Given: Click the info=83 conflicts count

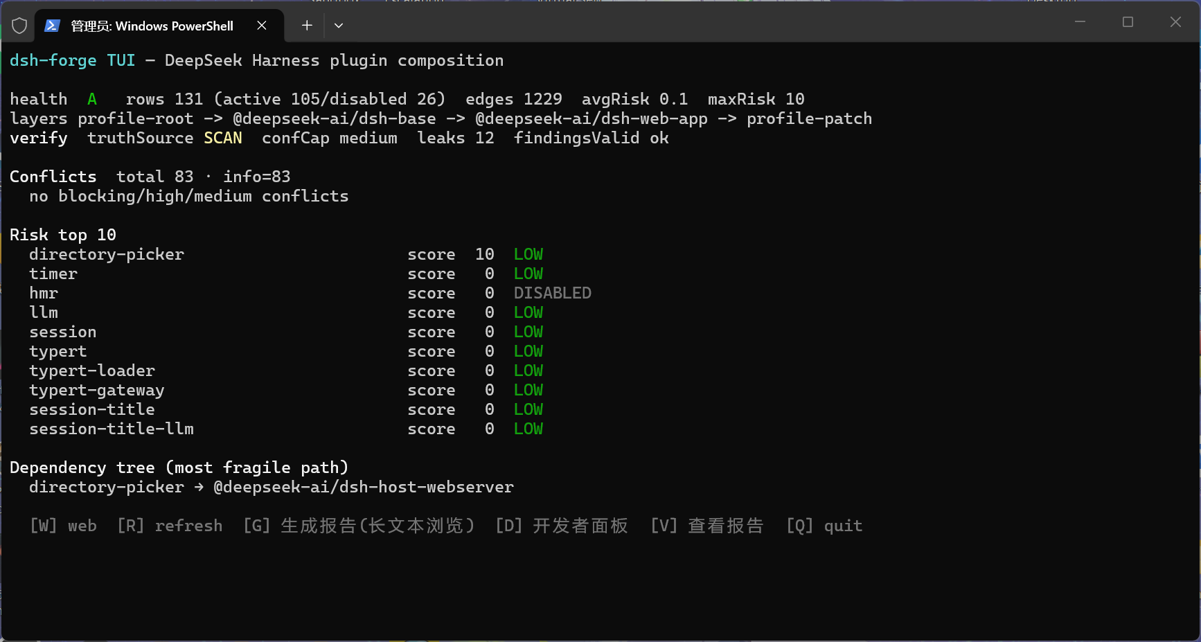Looking at the screenshot, I should [x=257, y=177].
